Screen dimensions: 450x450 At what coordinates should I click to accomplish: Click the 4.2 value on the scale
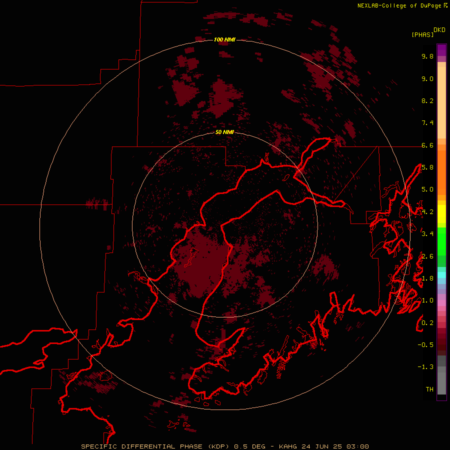pyautogui.click(x=427, y=212)
